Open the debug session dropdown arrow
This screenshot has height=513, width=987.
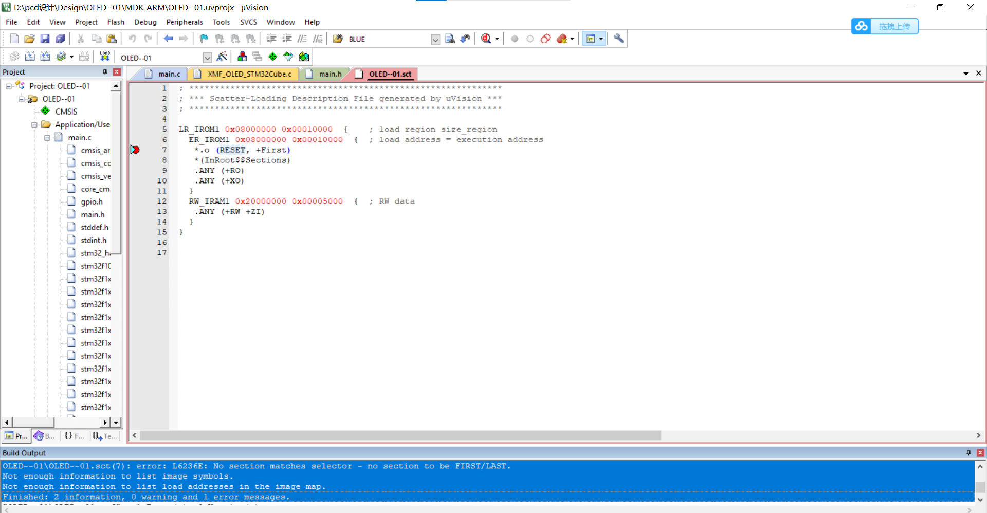(x=497, y=39)
